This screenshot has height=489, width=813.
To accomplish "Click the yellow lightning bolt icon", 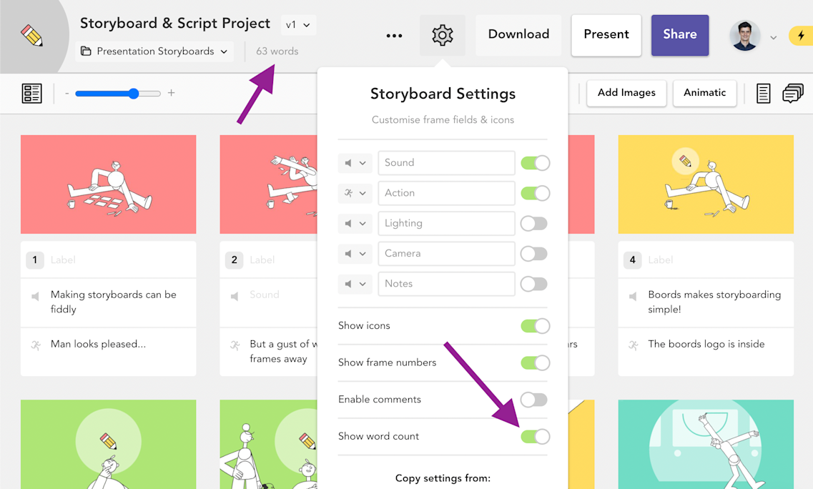I will click(801, 36).
